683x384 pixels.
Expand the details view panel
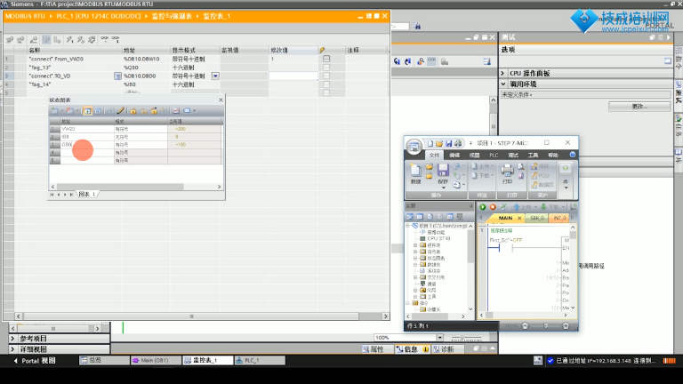point(12,348)
